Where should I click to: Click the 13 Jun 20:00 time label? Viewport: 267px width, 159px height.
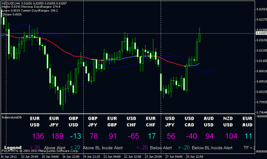point(29,156)
